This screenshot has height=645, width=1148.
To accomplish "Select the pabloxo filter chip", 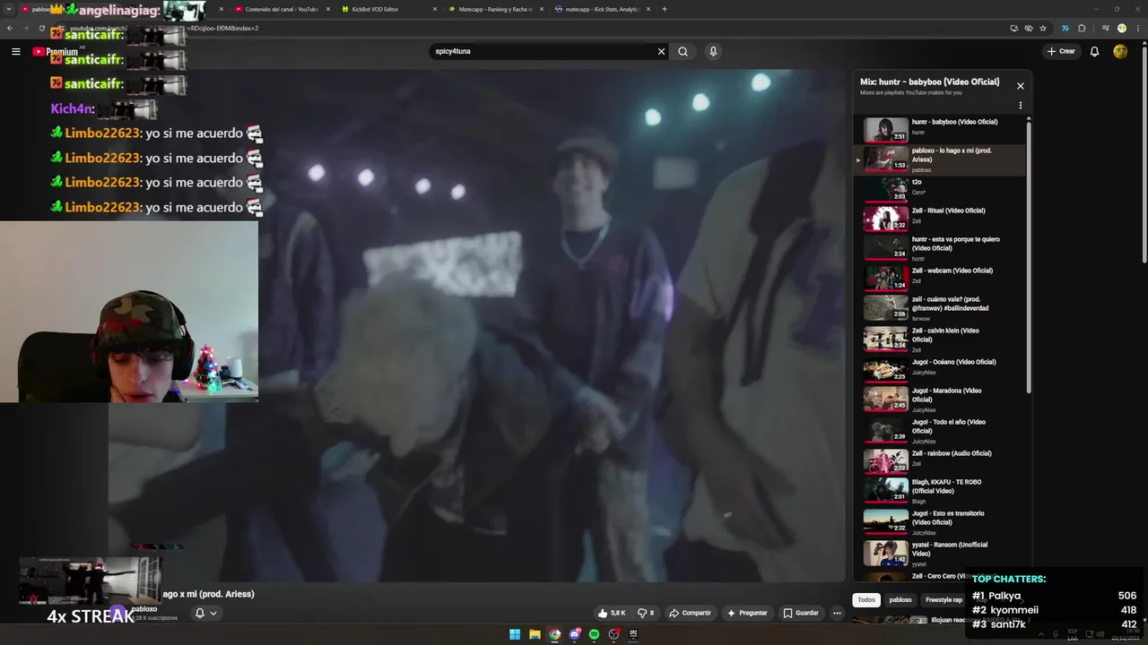I will [900, 600].
